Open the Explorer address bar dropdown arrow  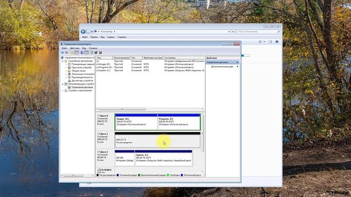click(x=229, y=32)
